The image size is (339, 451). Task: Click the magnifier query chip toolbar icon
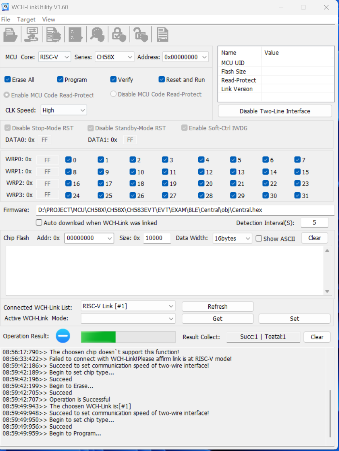(97, 35)
